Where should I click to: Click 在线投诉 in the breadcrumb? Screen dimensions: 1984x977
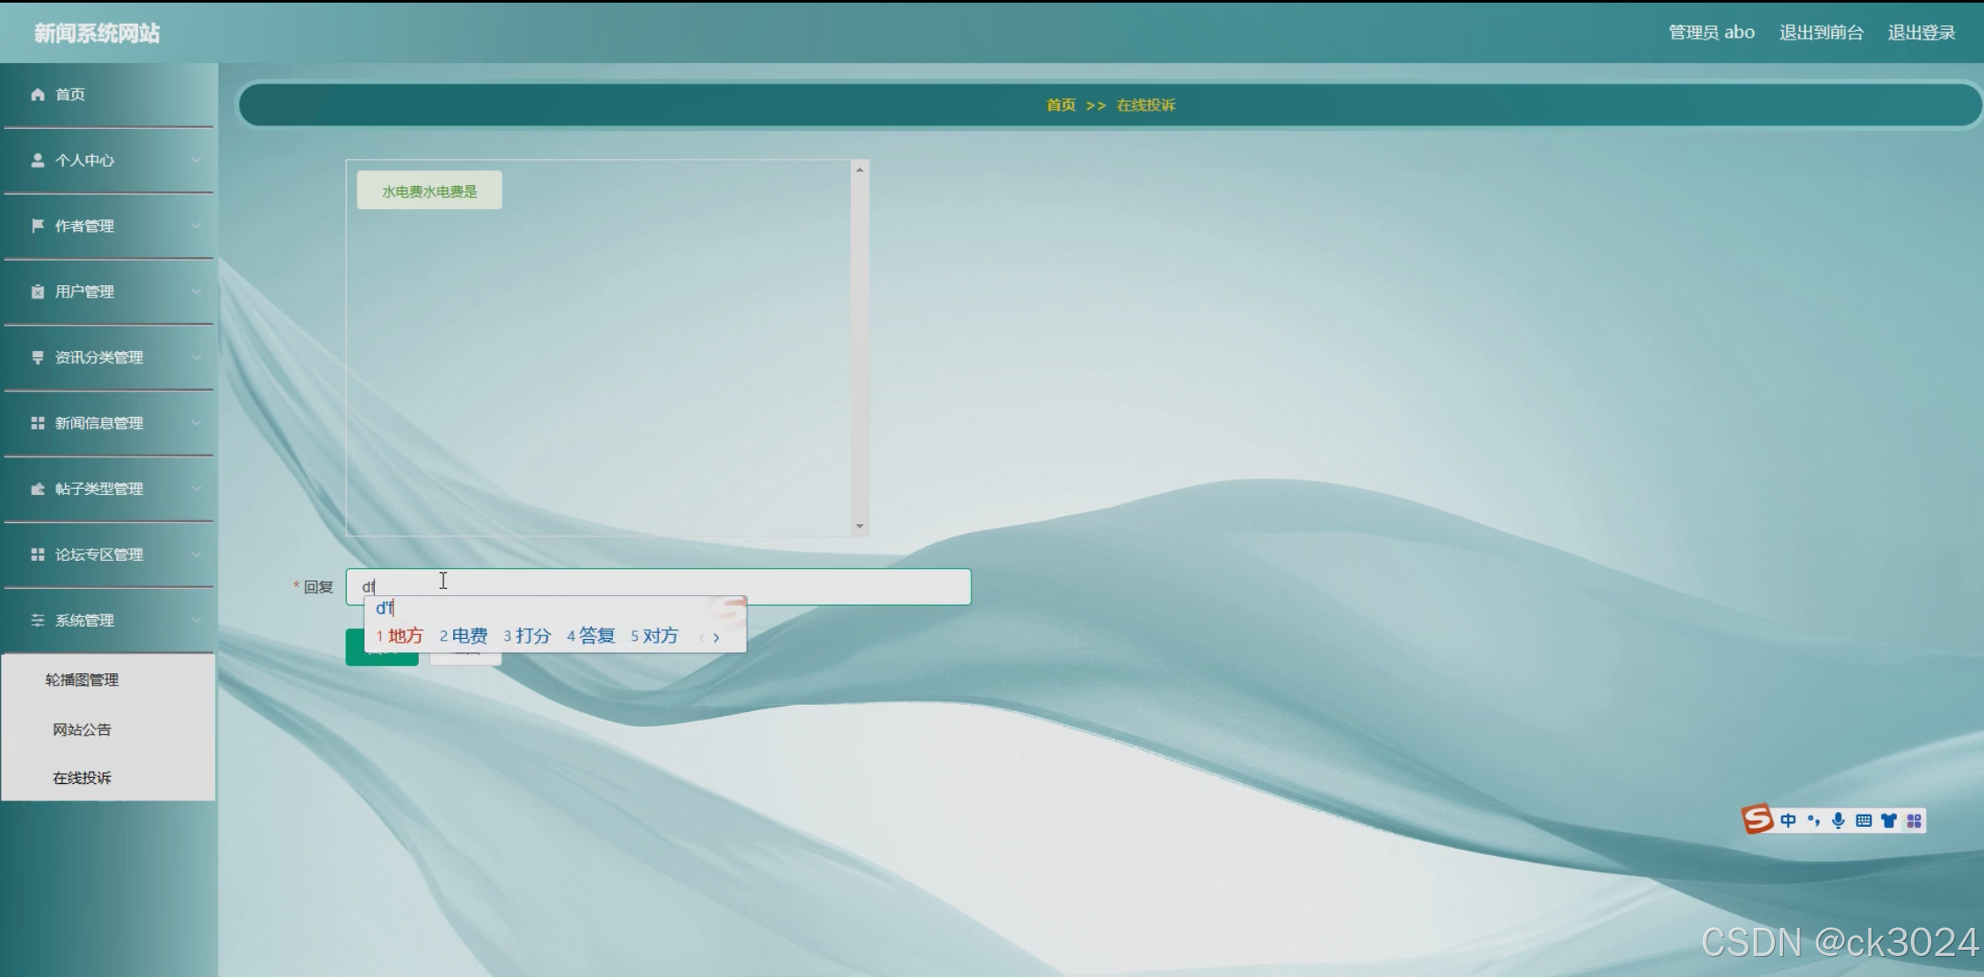1146,105
